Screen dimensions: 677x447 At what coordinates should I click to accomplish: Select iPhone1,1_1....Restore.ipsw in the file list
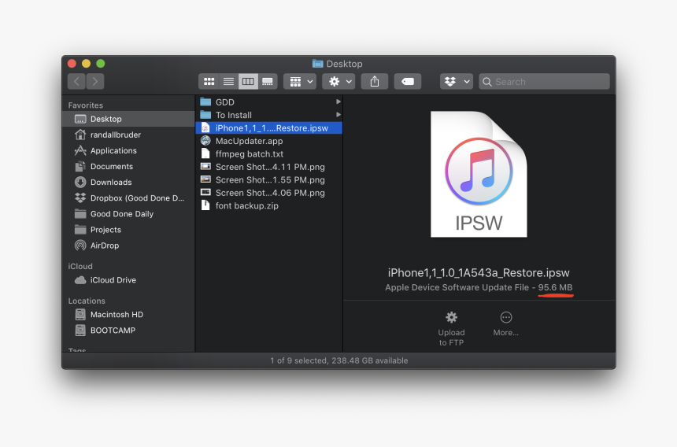(x=269, y=128)
